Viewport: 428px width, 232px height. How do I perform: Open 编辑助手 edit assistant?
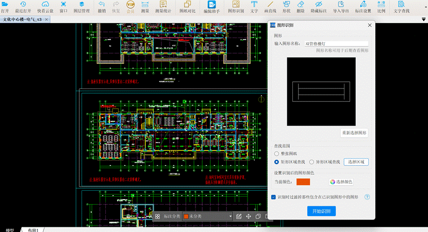coord(211,7)
